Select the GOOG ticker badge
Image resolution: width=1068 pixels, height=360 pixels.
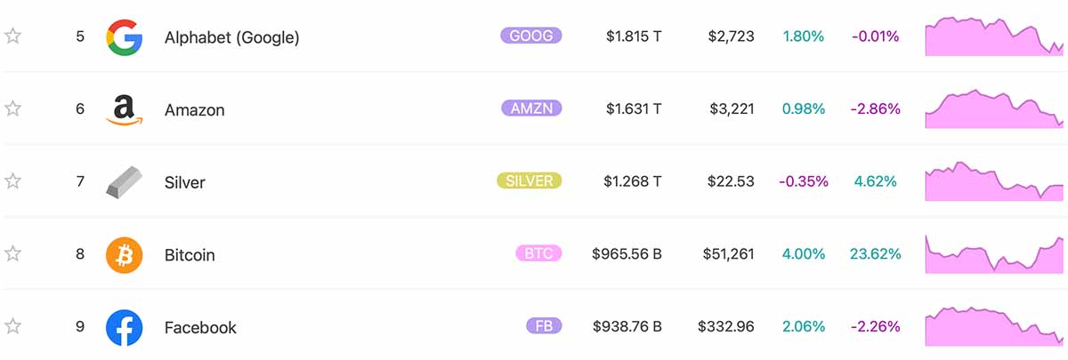[x=531, y=36]
